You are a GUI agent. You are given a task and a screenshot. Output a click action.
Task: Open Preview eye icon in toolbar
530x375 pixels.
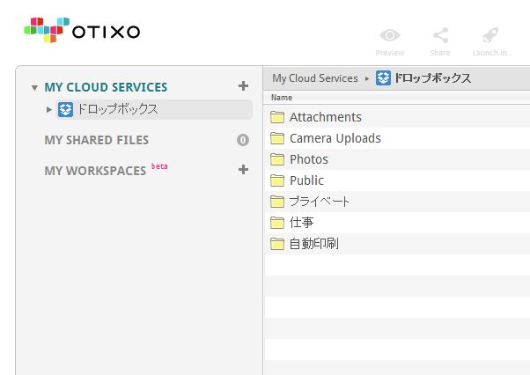(x=390, y=35)
